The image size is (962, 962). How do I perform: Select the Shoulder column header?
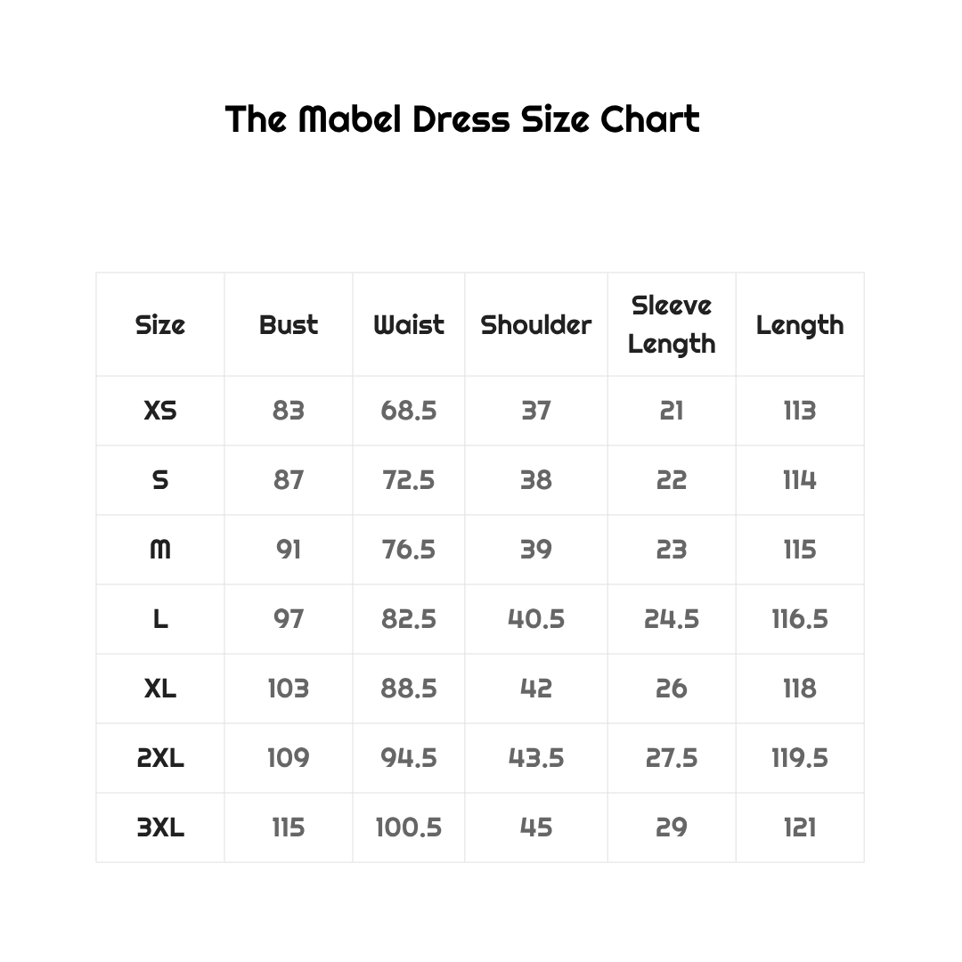[536, 325]
